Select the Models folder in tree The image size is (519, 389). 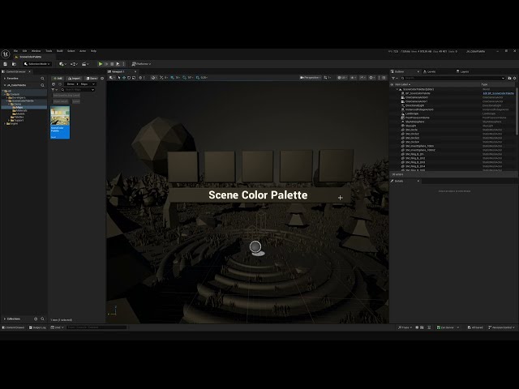click(19, 113)
